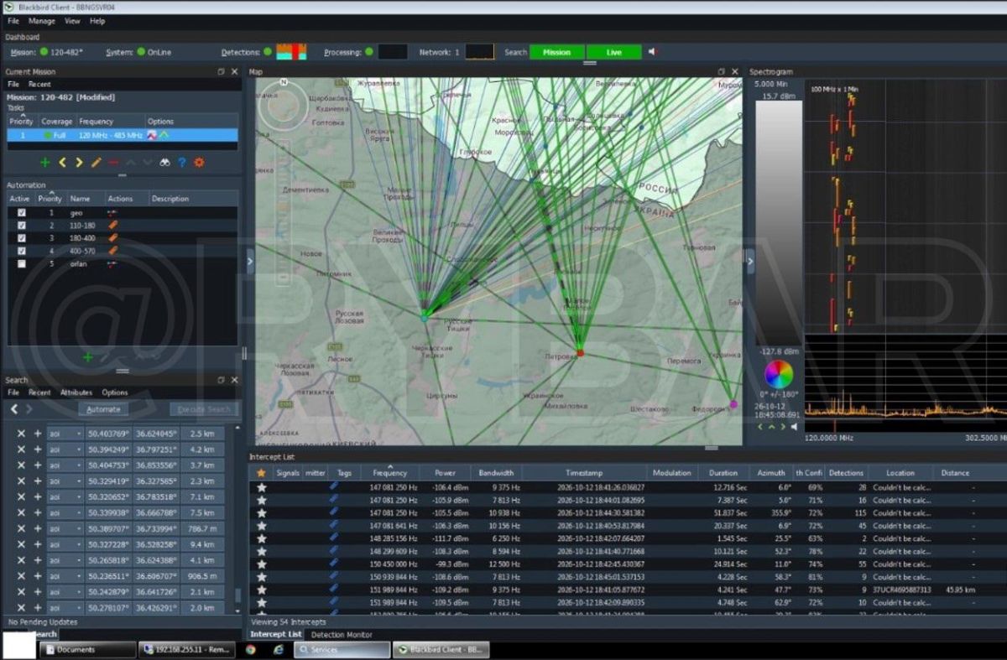Image resolution: width=1007 pixels, height=660 pixels.
Task: Edit the selected task with the pencil icon
Action: 96,162
